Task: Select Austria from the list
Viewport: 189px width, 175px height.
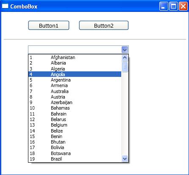Action: (x=75, y=97)
